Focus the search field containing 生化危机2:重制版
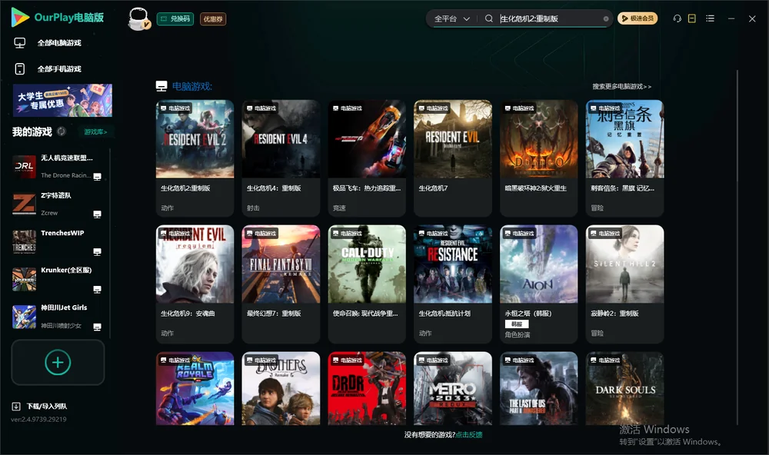The image size is (769, 455). coord(549,18)
